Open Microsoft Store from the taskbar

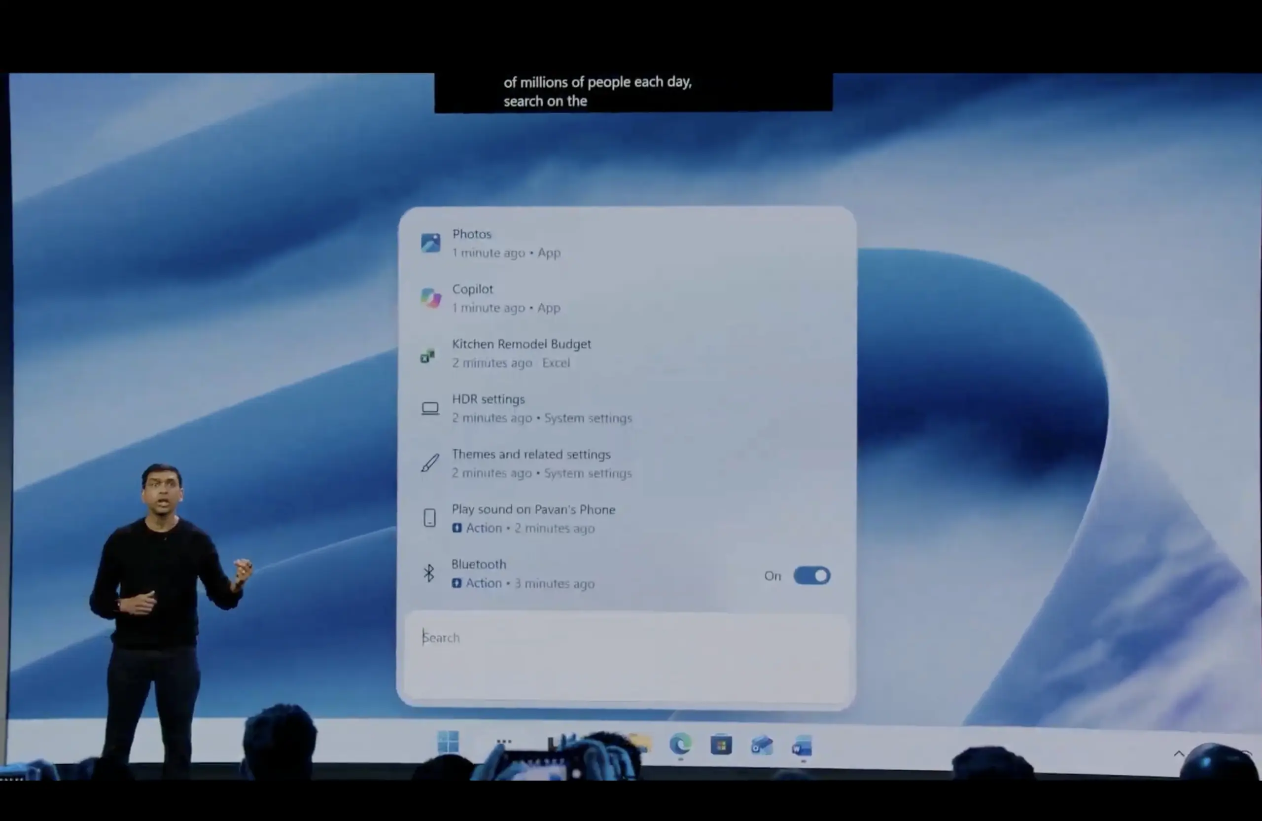click(x=721, y=745)
